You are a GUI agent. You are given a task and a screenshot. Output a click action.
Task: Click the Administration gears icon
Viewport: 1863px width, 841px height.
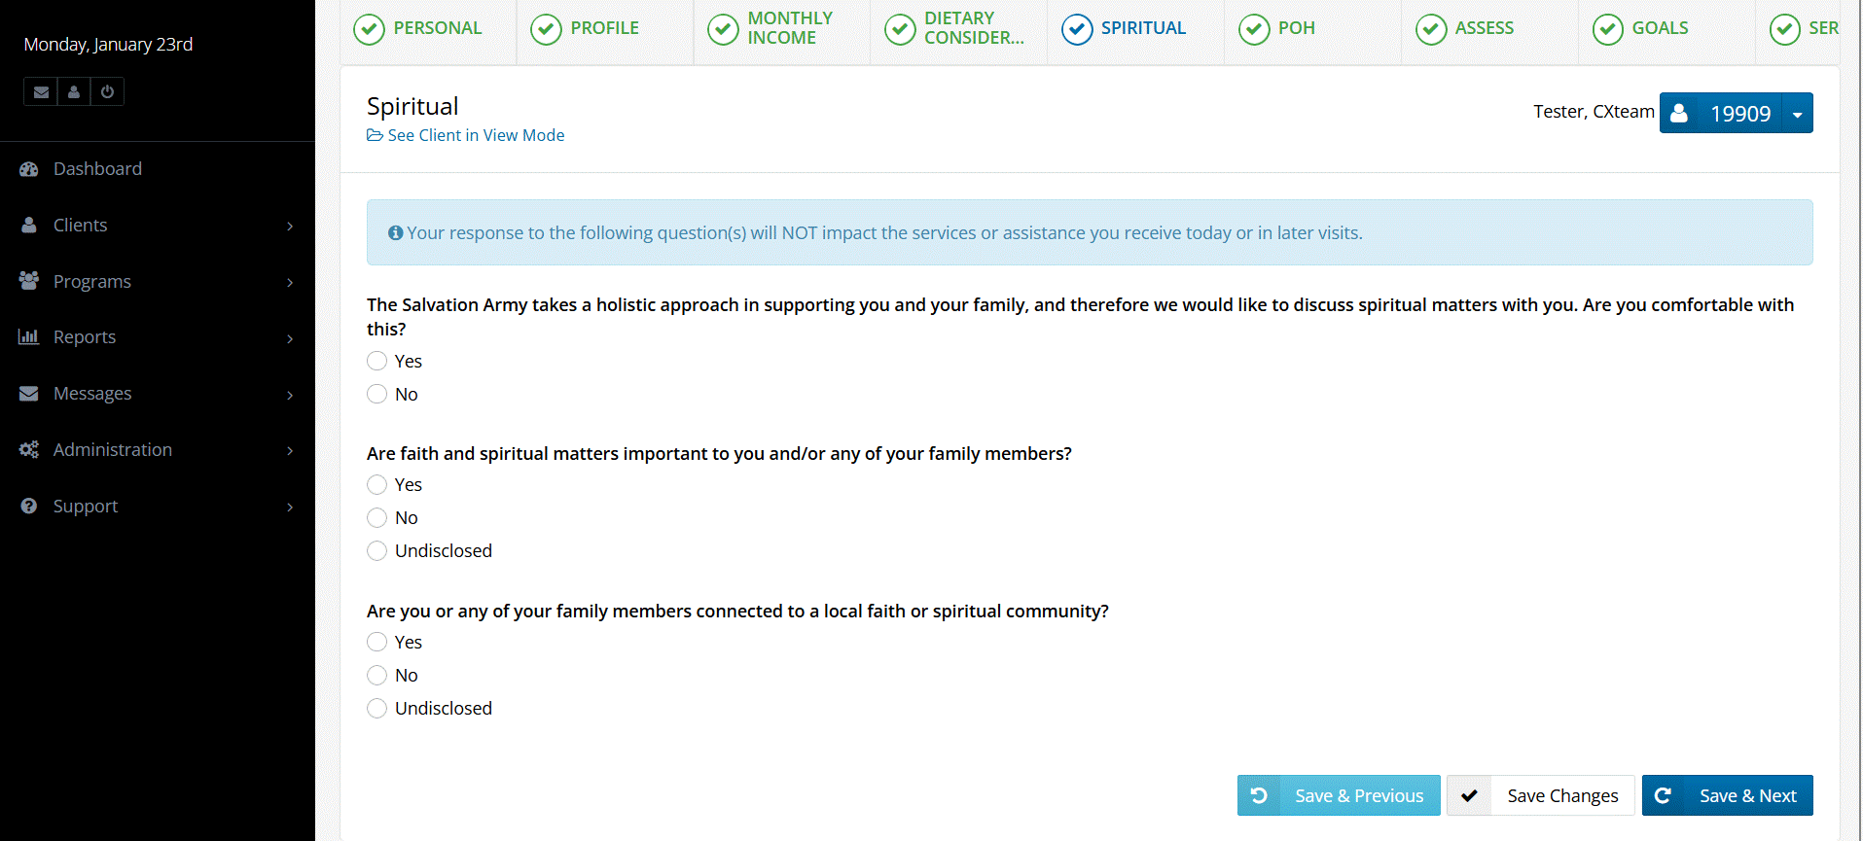29,450
